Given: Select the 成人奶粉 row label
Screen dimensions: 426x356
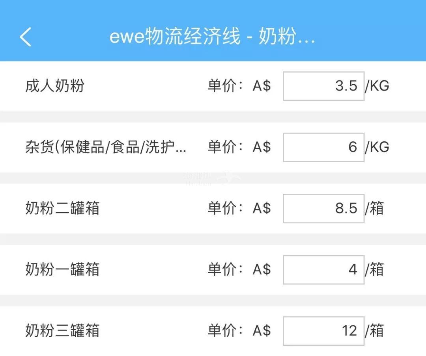Looking at the screenshot, I should (55, 86).
